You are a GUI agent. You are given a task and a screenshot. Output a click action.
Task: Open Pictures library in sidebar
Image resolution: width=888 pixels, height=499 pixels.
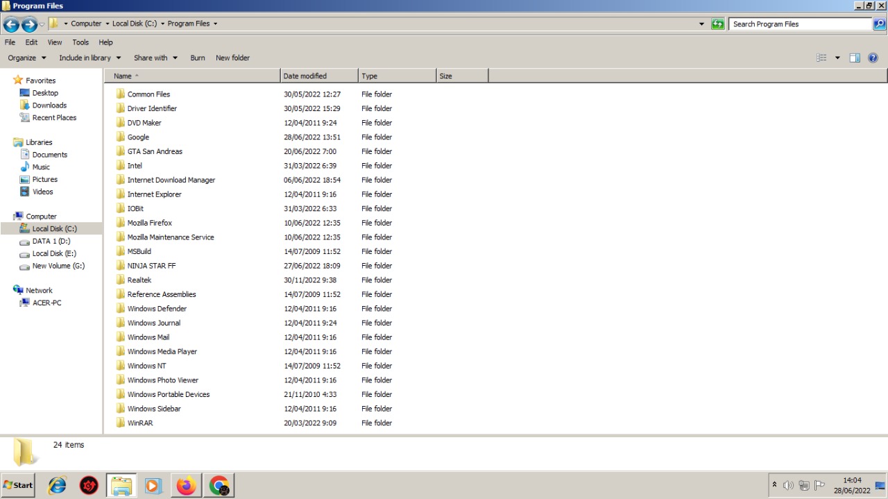pos(44,180)
